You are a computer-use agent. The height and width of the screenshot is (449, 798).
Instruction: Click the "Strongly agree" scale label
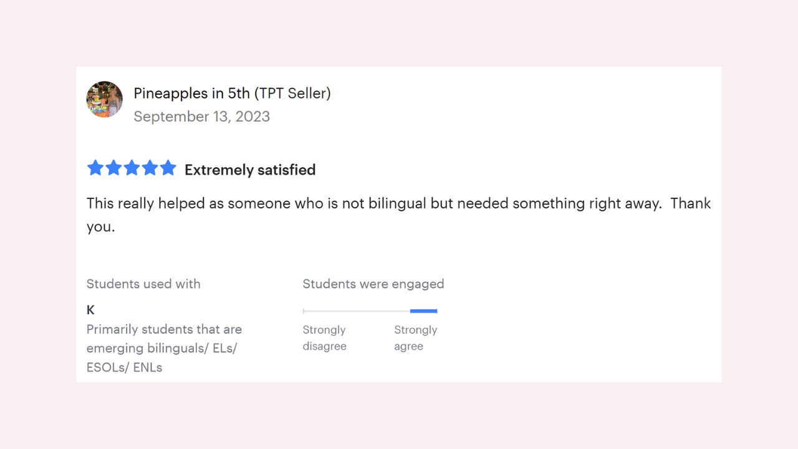pos(415,338)
